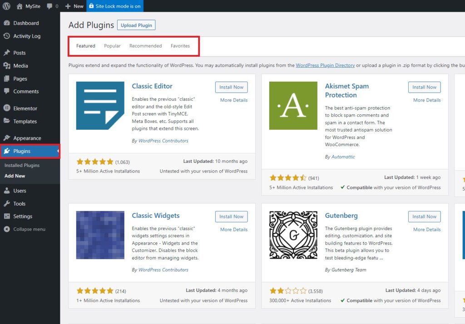This screenshot has width=465, height=324.
Task: Open the comments bubble in admin bar
Action: [x=49, y=6]
